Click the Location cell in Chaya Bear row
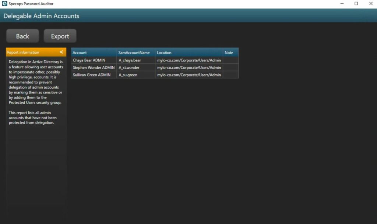The width and height of the screenshot is (377, 224). (x=189, y=60)
